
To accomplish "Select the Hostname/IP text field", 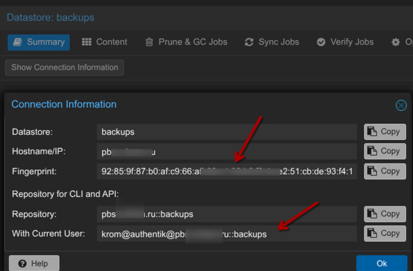I will pos(227,151).
